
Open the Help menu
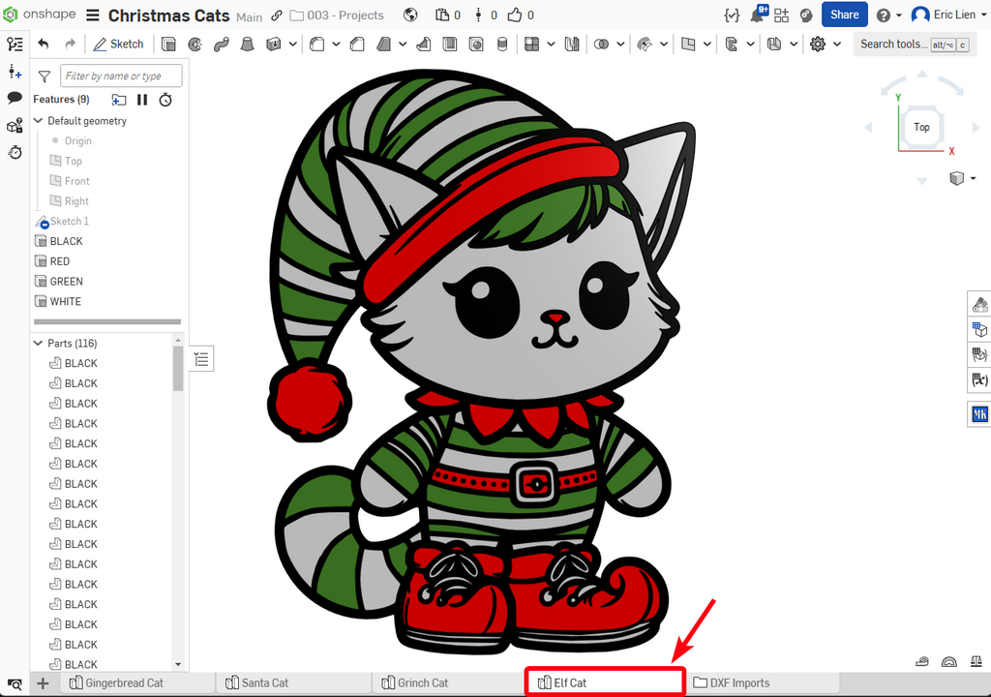coord(888,15)
